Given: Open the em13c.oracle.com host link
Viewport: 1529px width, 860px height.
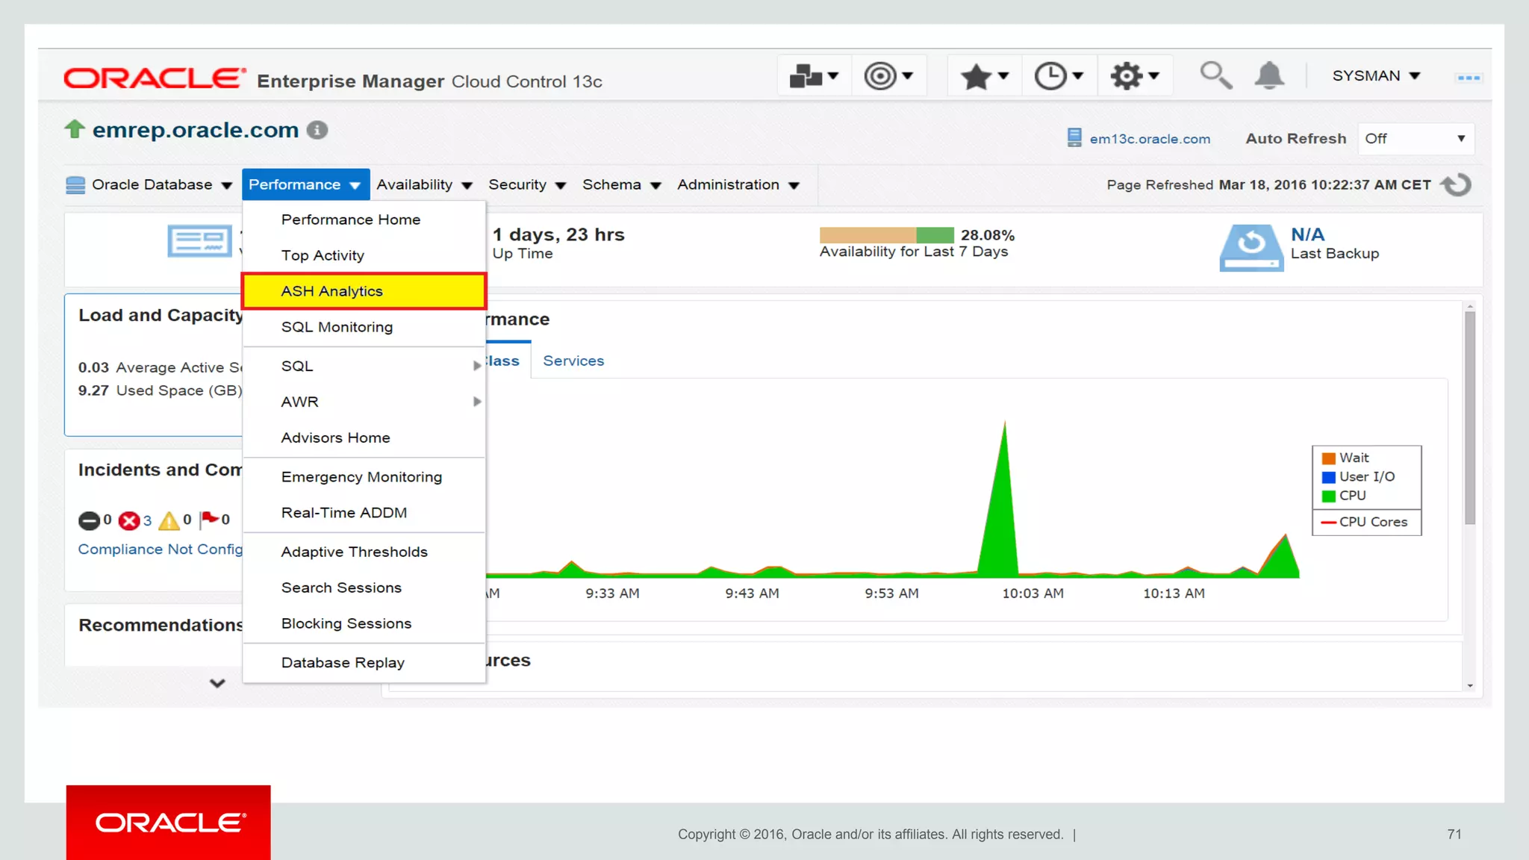Looking at the screenshot, I should click(1149, 139).
